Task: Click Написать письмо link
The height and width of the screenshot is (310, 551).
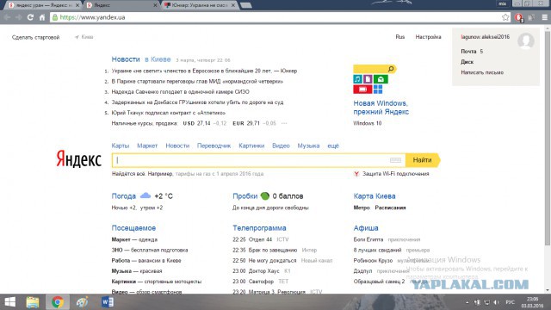Action: tap(482, 72)
